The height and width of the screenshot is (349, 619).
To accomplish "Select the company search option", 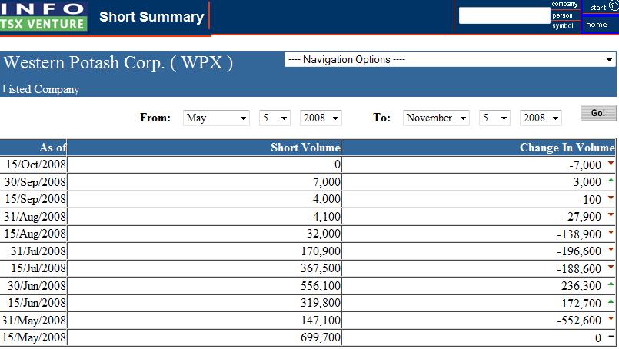I will 564,5.
